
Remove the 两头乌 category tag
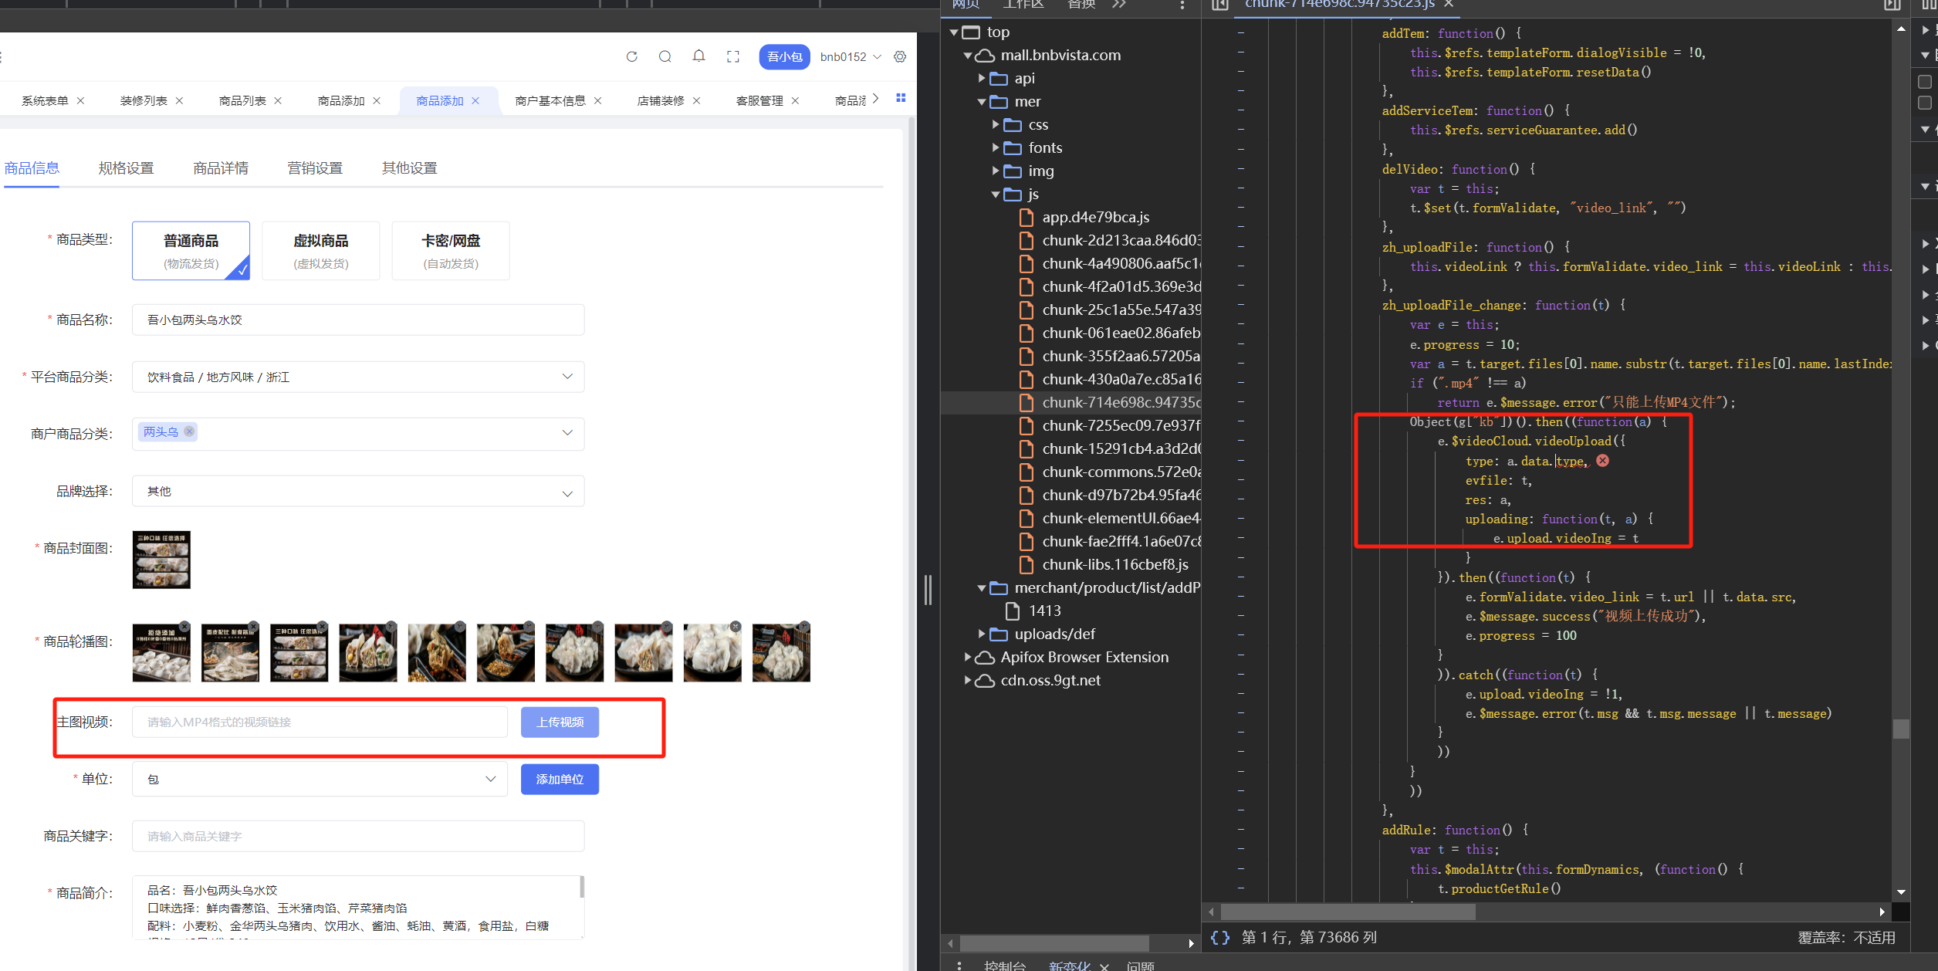[189, 431]
